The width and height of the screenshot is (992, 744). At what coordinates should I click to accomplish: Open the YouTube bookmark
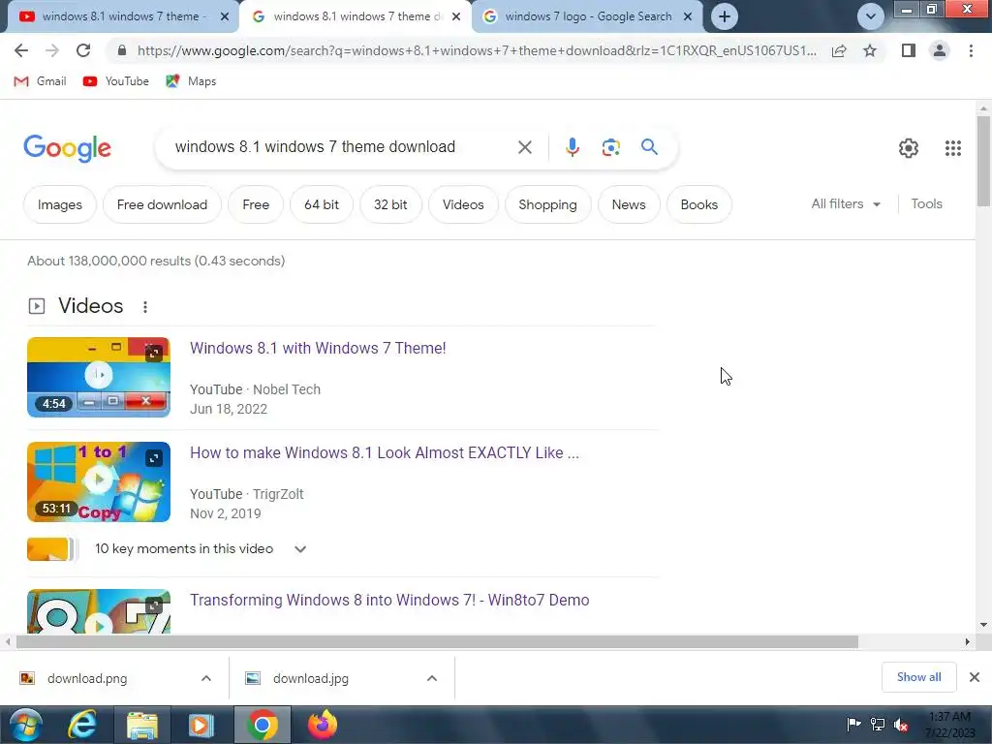click(116, 81)
